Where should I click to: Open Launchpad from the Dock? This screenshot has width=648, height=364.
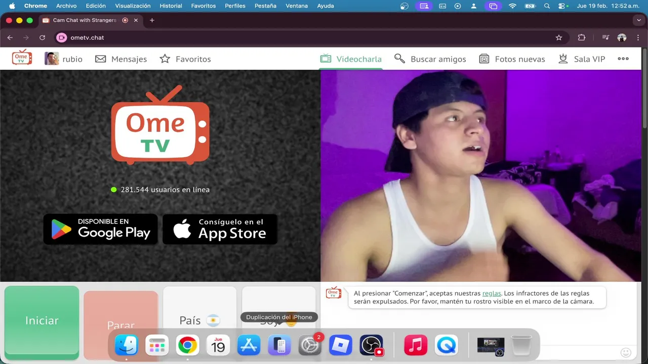click(x=157, y=346)
